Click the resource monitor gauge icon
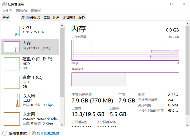The height and width of the screenshot is (140, 190). click(34, 133)
